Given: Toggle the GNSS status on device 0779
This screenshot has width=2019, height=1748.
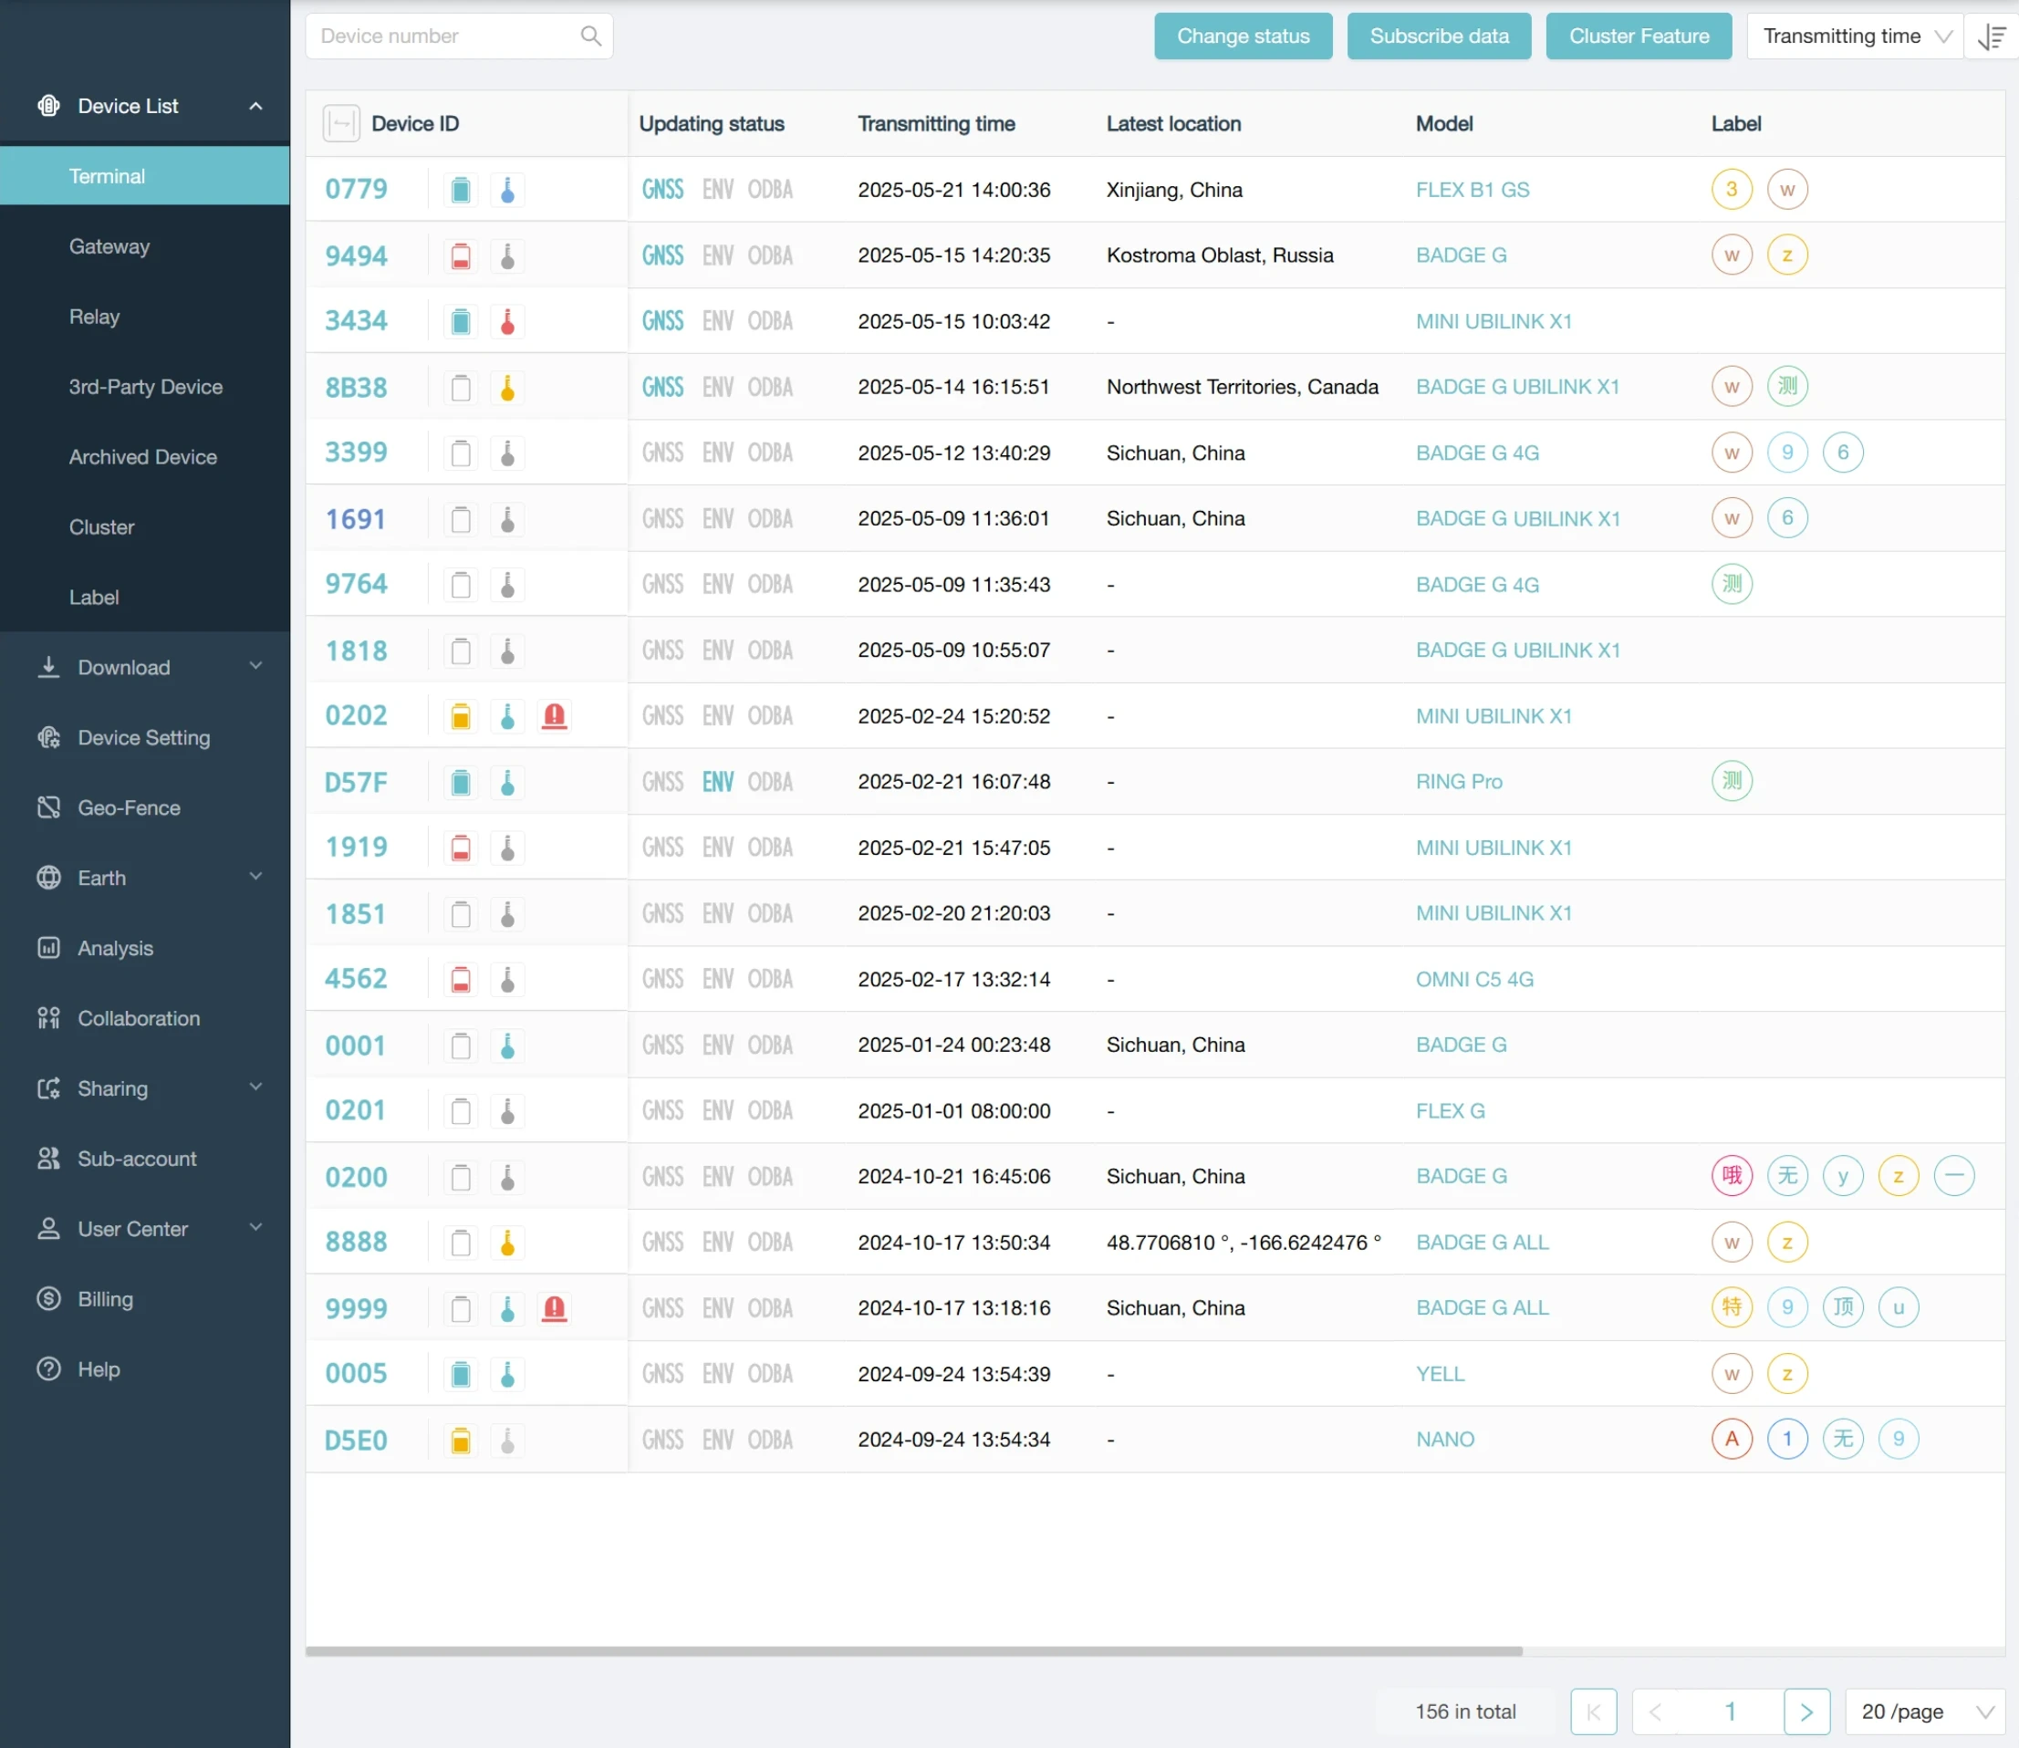Looking at the screenshot, I should click(x=662, y=189).
